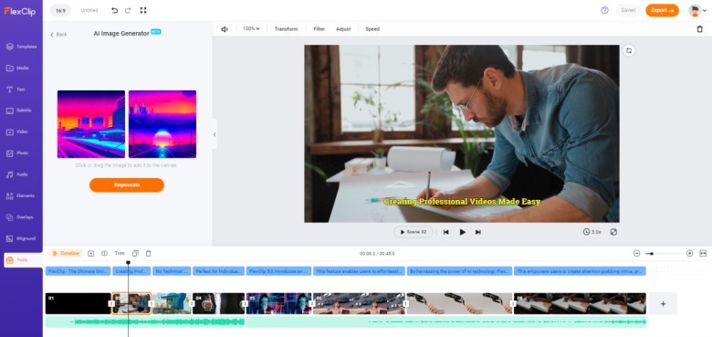The width and height of the screenshot is (712, 337).
Task: Click the replace media icon beside canvas
Action: click(x=629, y=50)
